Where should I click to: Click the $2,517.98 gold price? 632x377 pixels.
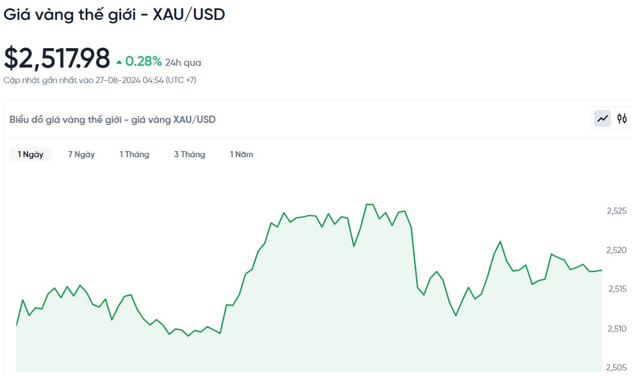[57, 59]
